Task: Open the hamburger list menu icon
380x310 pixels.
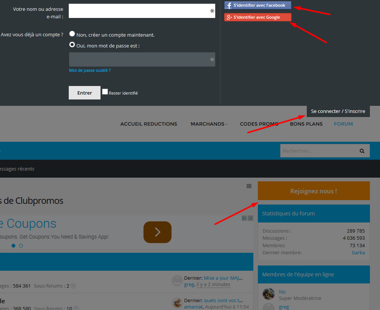Action: coord(249,186)
